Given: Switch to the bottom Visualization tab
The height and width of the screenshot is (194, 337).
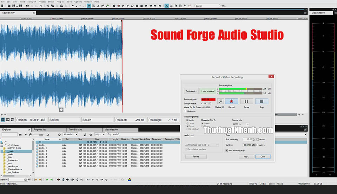Looking at the screenshot, I should (120, 130).
